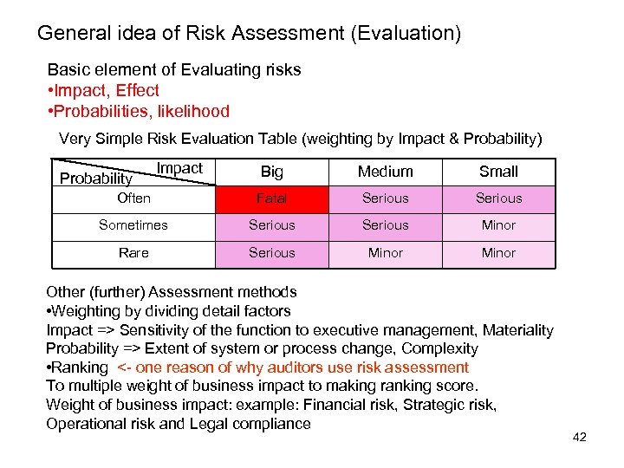This screenshot has width=624, height=468.
Task: Click the 'Very Simple Risk Evaluation Table' caption
Action: click(x=300, y=138)
